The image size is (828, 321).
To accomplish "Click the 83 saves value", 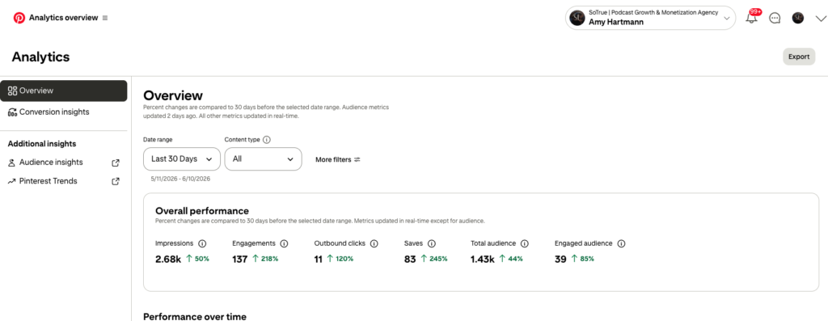I will [x=410, y=260].
